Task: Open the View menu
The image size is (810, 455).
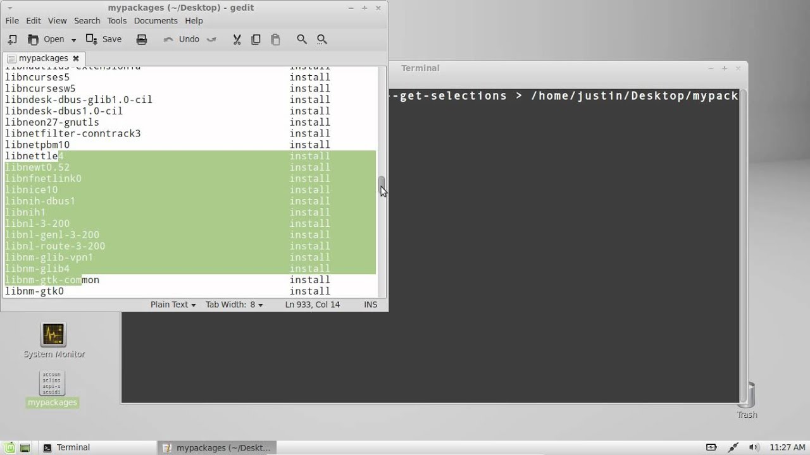Action: point(57,21)
